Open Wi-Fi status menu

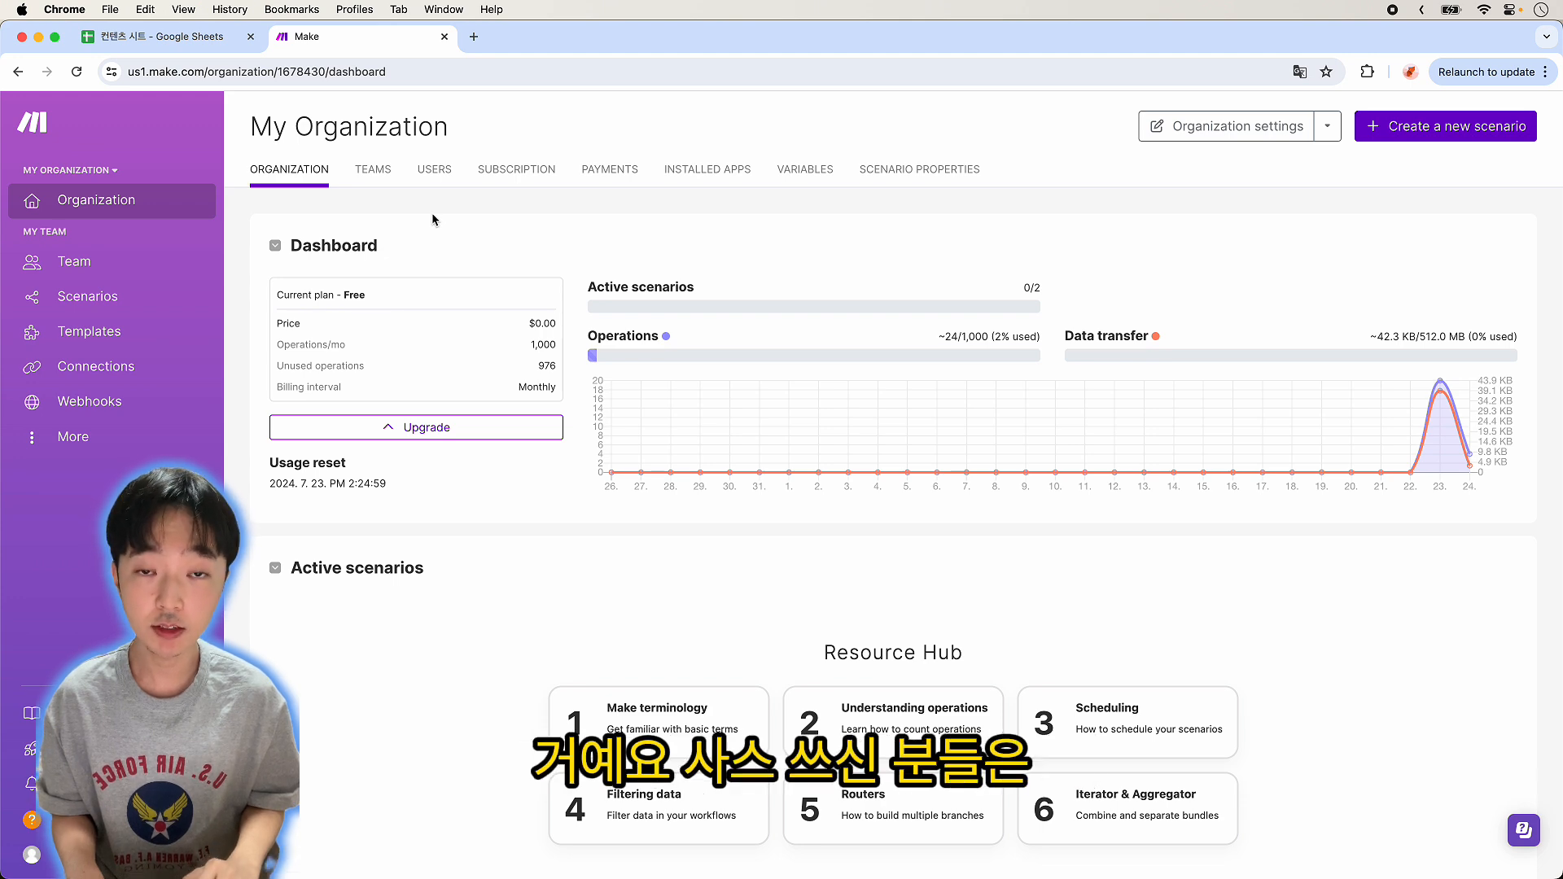tap(1484, 9)
